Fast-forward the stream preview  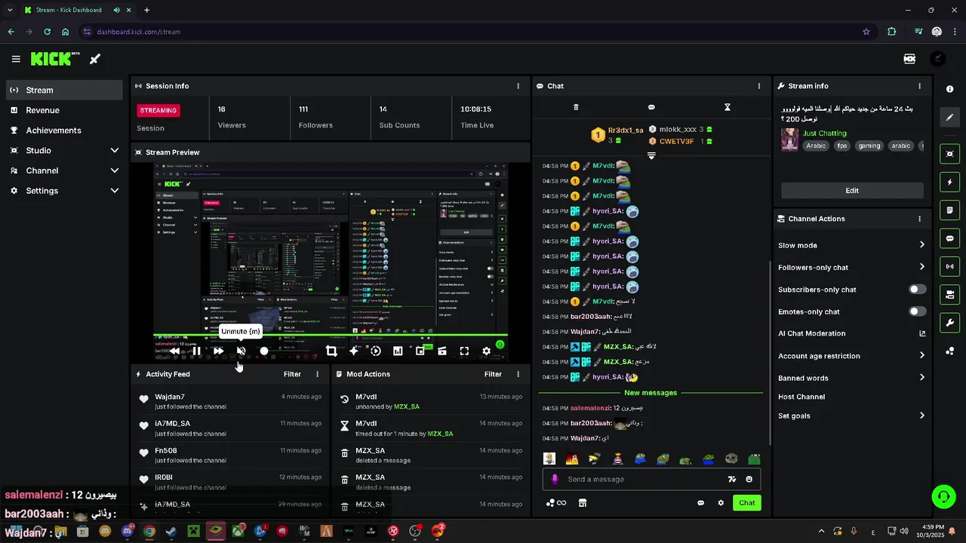218,351
